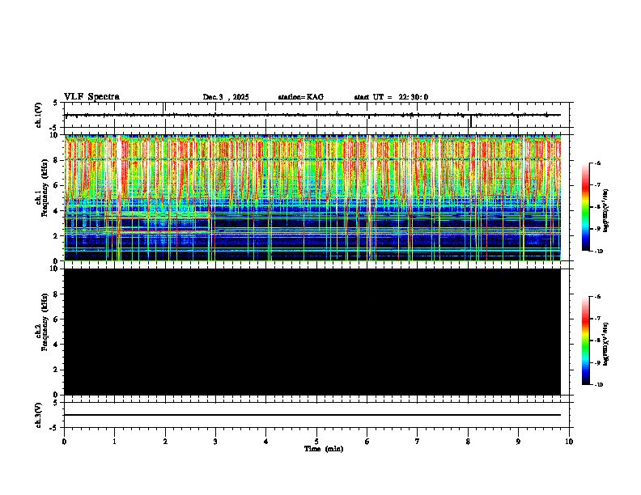Click the "station=KAG" label
Screen dimensions: 641x495
(x=301, y=97)
